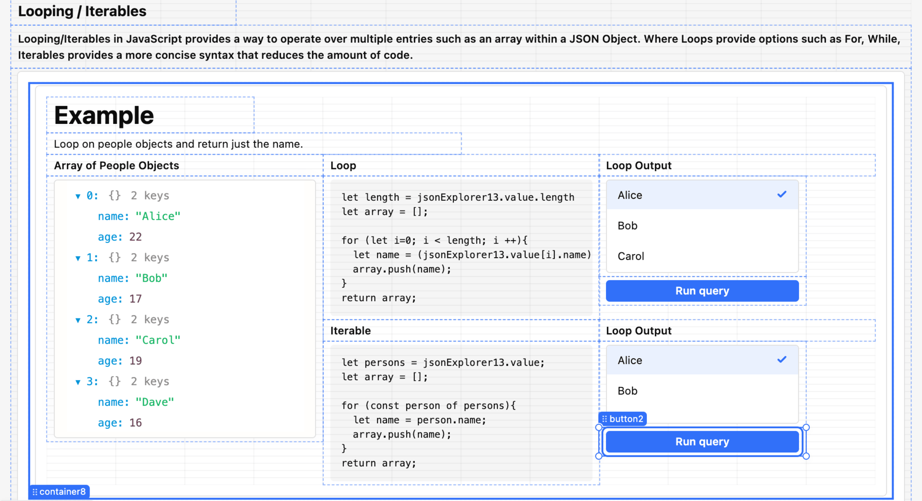Click the age: 16 entry
The image size is (922, 501).
point(119,423)
